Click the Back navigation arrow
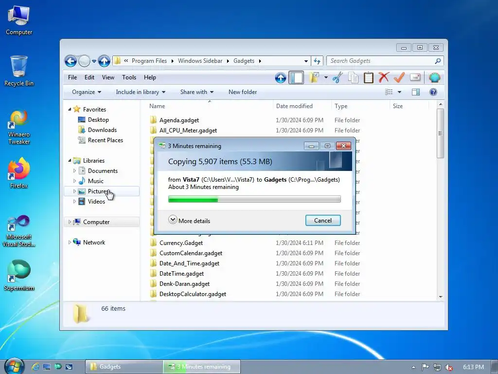The height and width of the screenshot is (374, 498). 71,61
